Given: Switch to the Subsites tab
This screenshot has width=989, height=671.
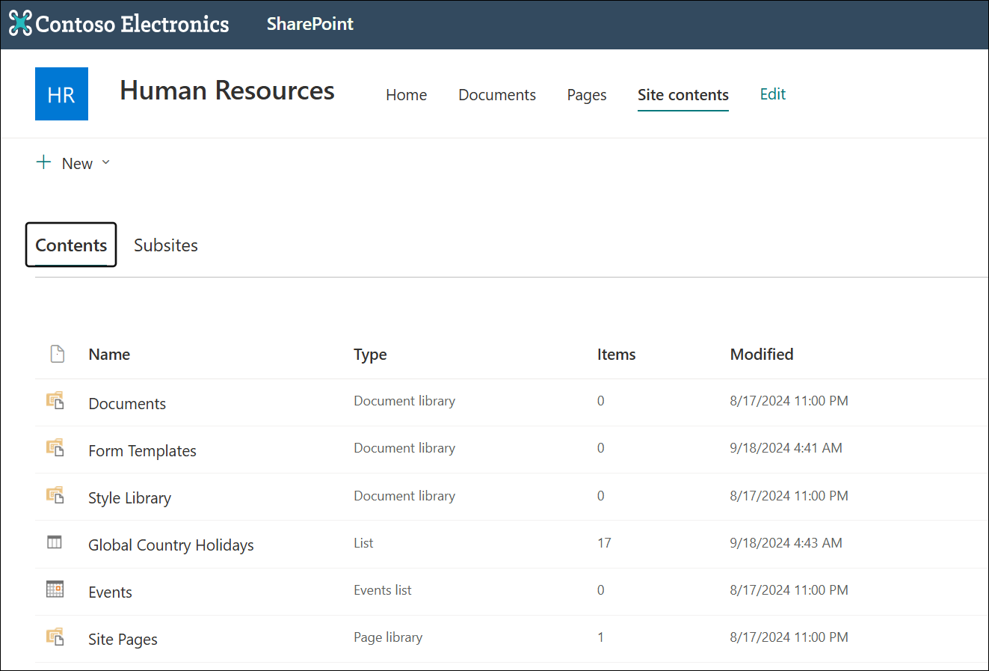Looking at the screenshot, I should [x=165, y=245].
